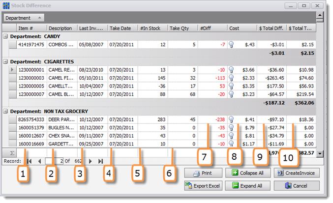Go to the previous record
333x203 pixels.
39,161
